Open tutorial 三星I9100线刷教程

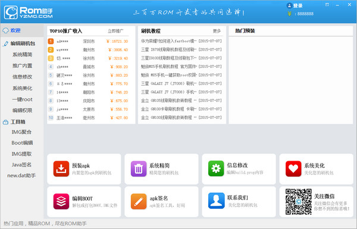(x=169, y=58)
